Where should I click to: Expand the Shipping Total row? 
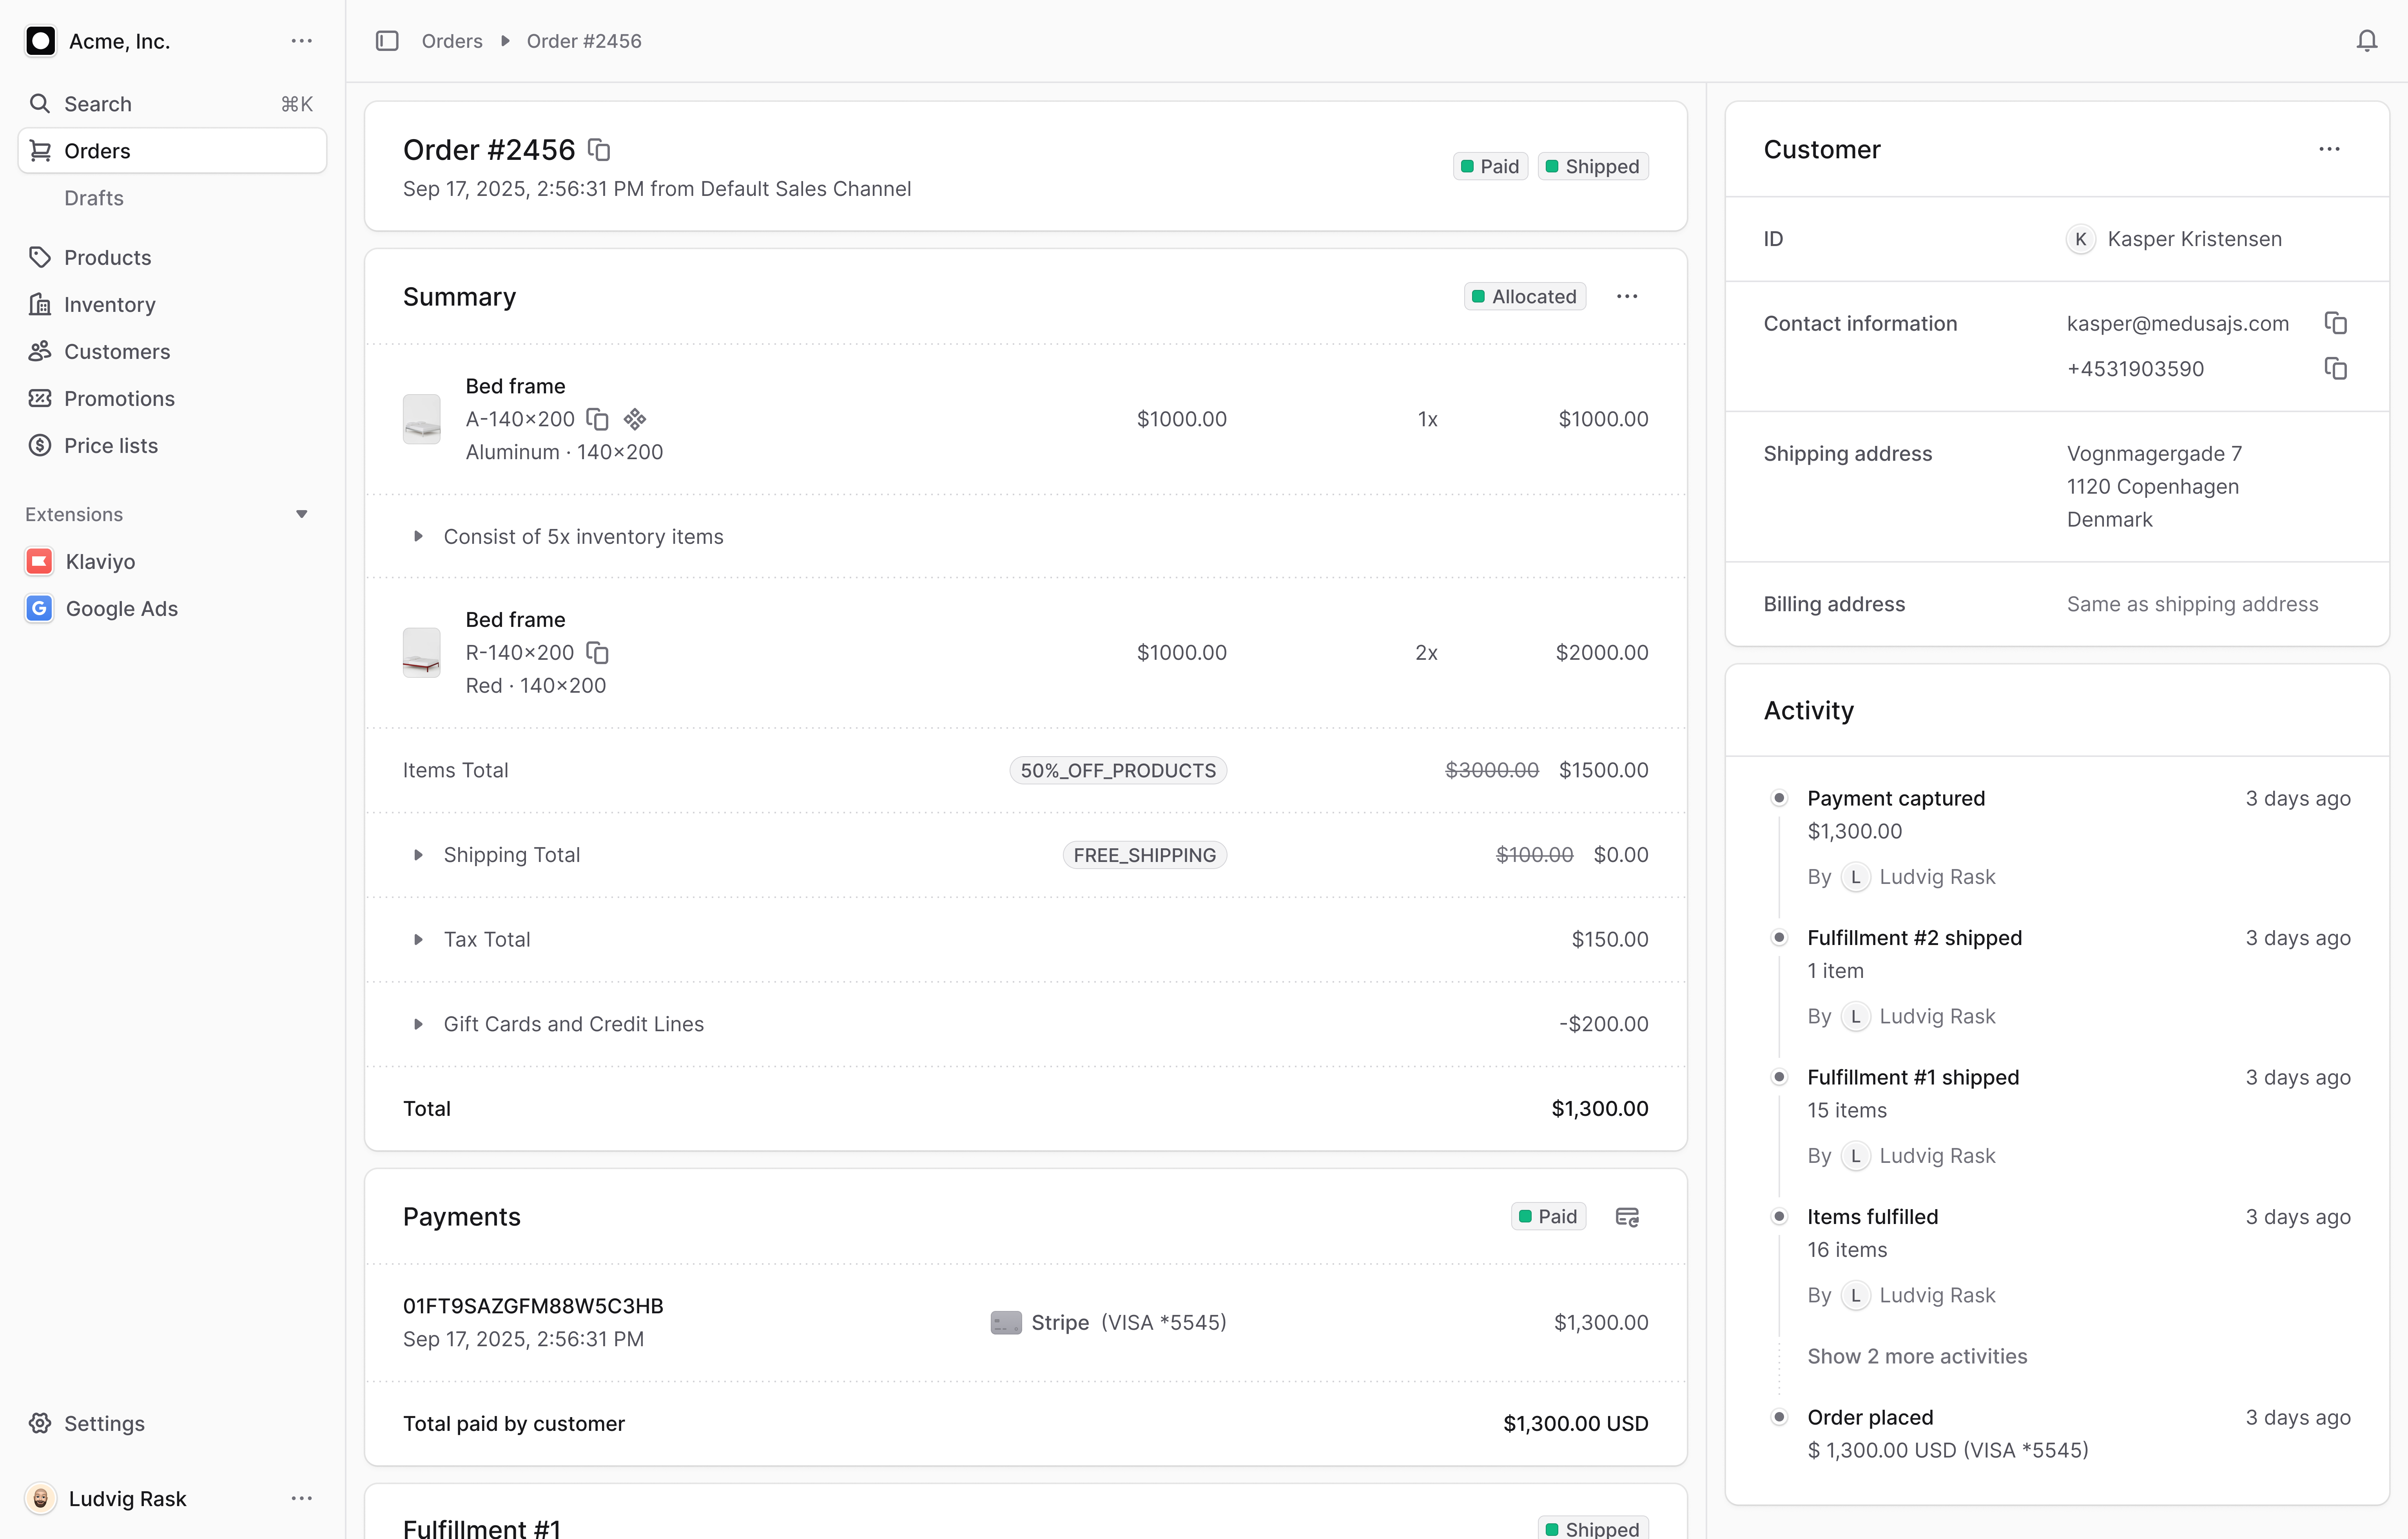[x=418, y=855]
